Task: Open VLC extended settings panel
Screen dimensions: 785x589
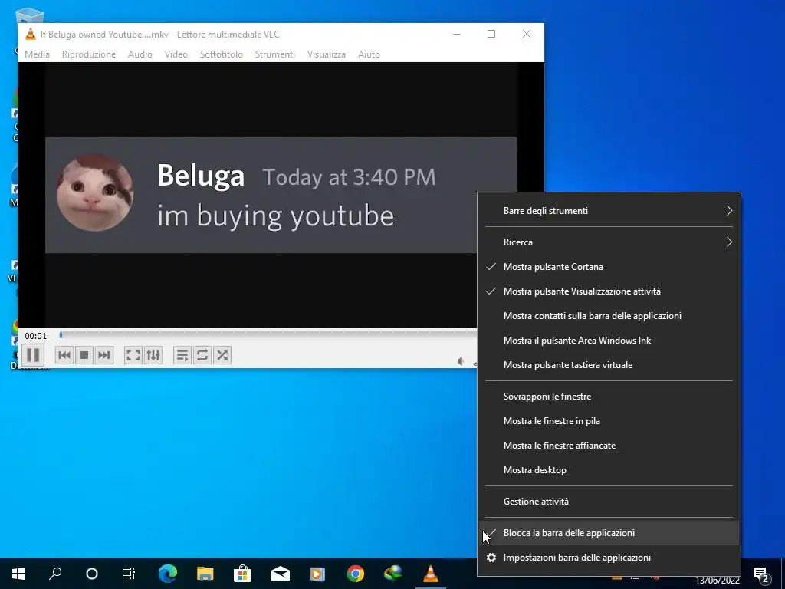Action: [x=153, y=355]
